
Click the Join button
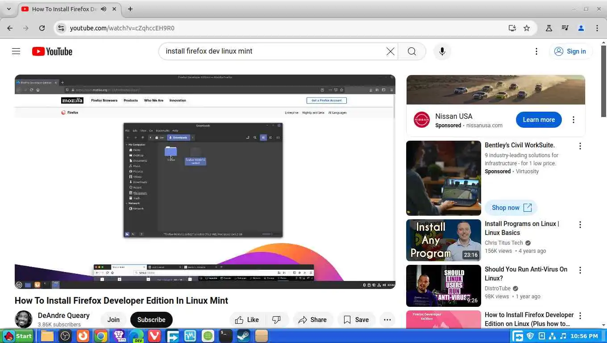tap(113, 320)
